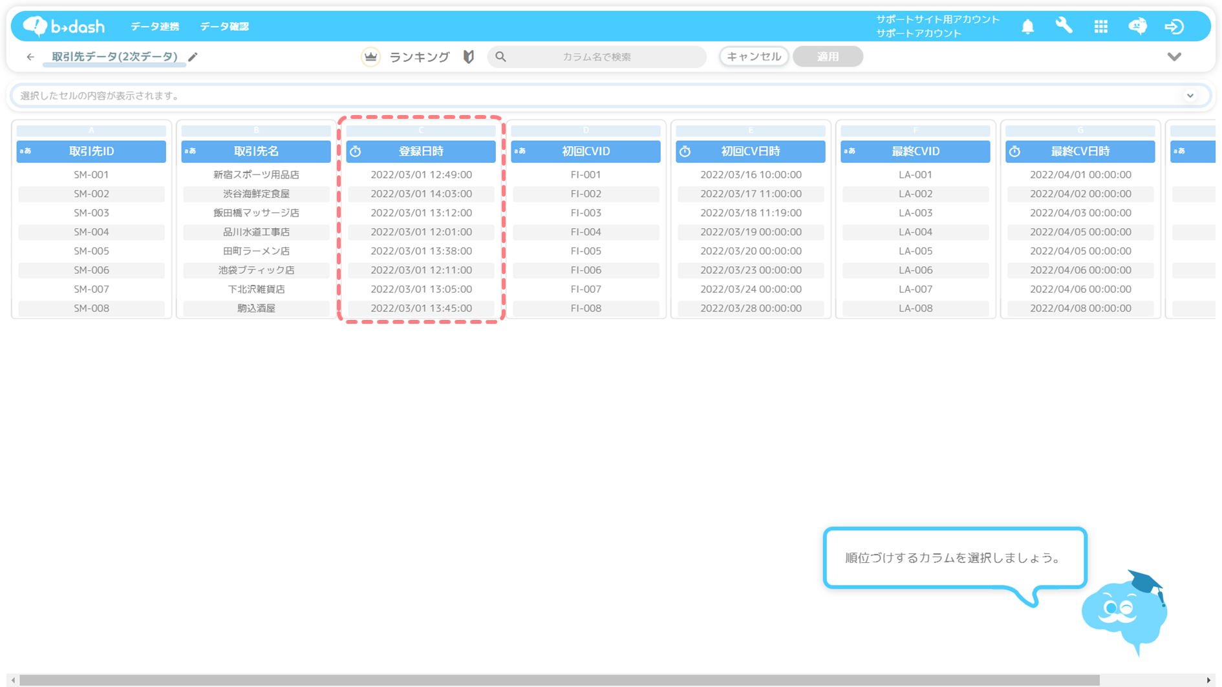
Task: Click cell 2022/03/01 12:49:00
Action: (421, 174)
